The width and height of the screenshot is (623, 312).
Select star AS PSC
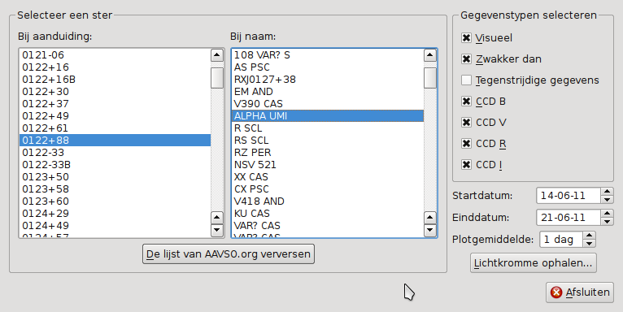click(x=328, y=67)
